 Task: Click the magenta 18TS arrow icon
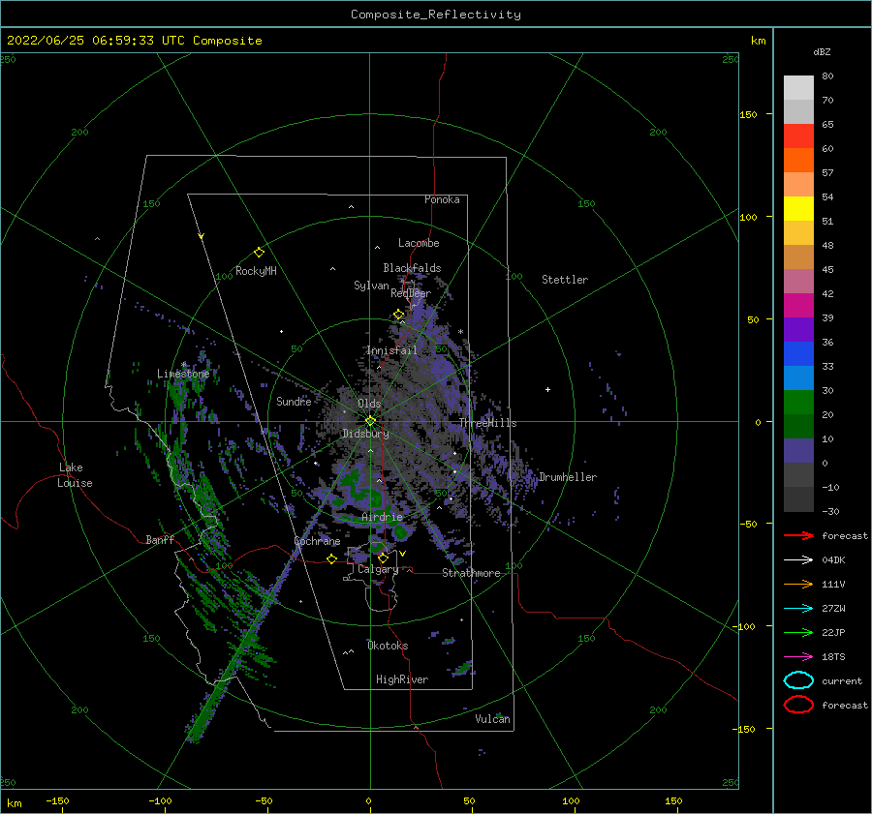[798, 657]
